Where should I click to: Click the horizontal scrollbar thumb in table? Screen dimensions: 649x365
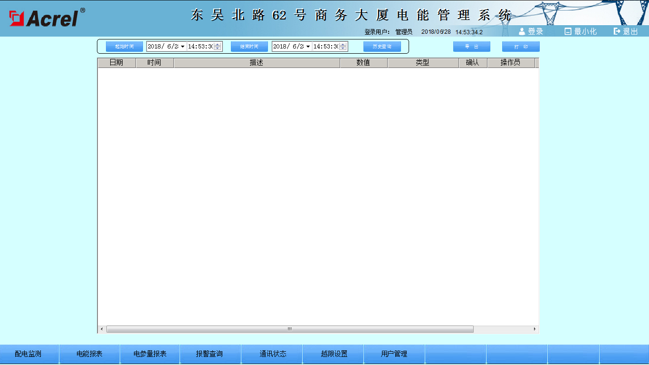tap(290, 329)
